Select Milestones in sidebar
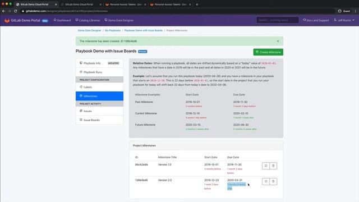This screenshot has width=359, height=202. pyautogui.click(x=99, y=96)
